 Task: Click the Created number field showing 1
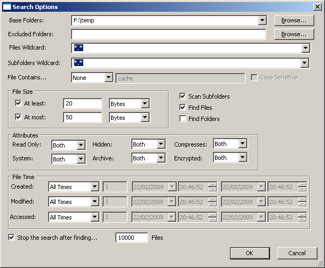point(115,186)
